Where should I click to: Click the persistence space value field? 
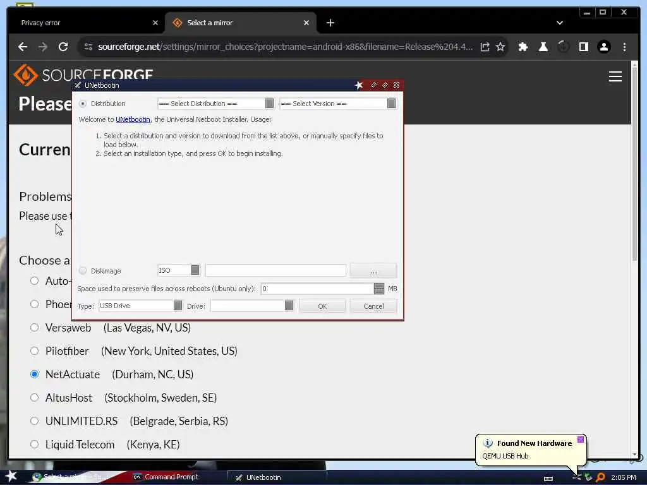point(317,288)
